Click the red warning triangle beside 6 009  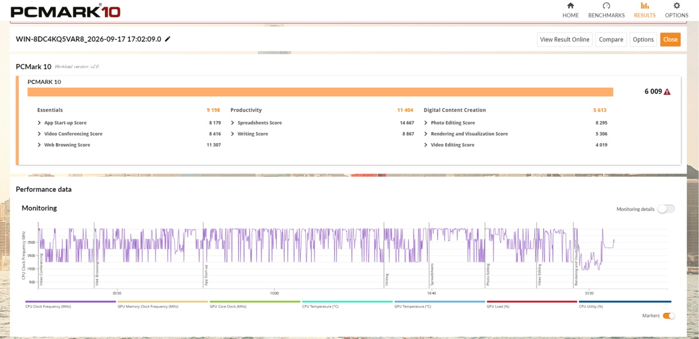(x=667, y=92)
